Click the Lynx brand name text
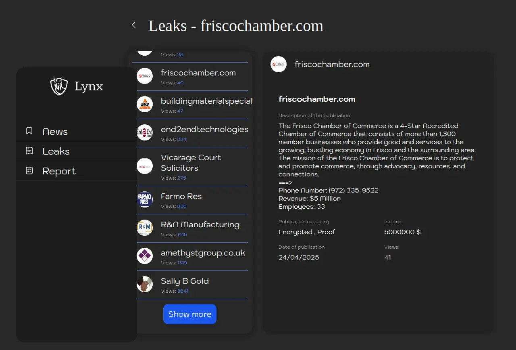This screenshot has height=350, width=516. (x=89, y=86)
